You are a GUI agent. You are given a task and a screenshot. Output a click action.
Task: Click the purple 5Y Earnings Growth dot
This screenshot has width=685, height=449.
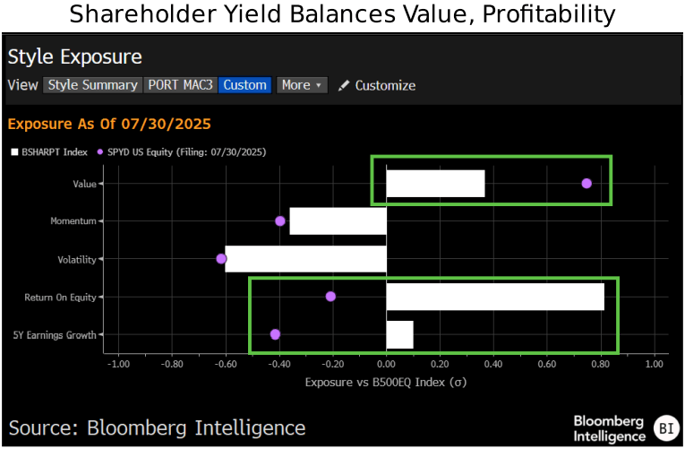(275, 333)
